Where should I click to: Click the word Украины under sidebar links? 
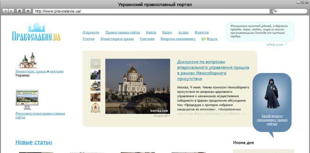point(22,75)
